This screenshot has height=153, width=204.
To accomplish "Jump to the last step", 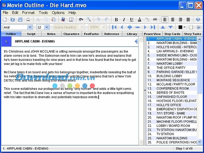I will [153, 27].
